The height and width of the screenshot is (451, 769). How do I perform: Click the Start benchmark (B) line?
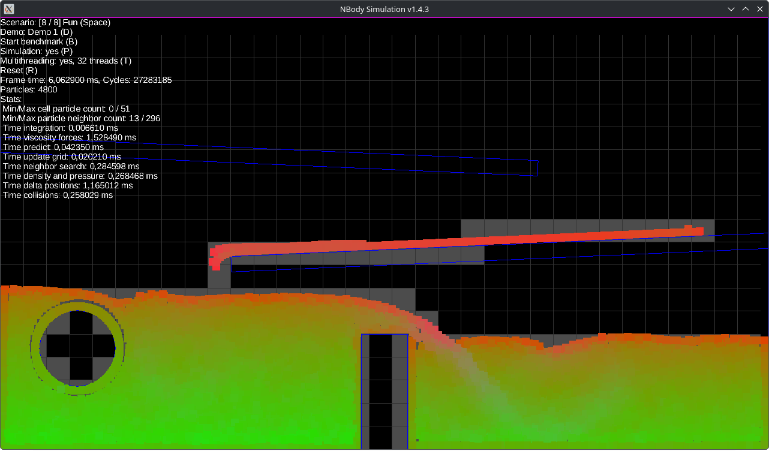point(39,42)
